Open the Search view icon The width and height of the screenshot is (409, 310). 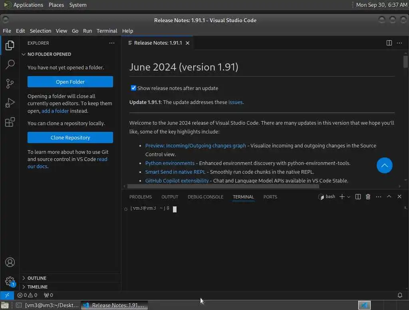pos(10,64)
